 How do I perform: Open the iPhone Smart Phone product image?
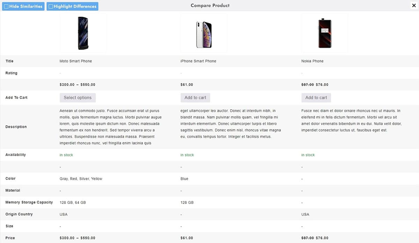point(204,33)
